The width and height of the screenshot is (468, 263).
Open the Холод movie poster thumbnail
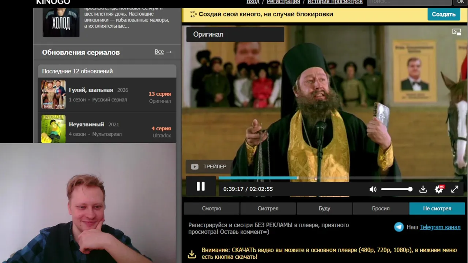[61, 22]
